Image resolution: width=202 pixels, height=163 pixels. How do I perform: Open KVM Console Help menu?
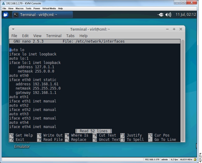[60, 9]
